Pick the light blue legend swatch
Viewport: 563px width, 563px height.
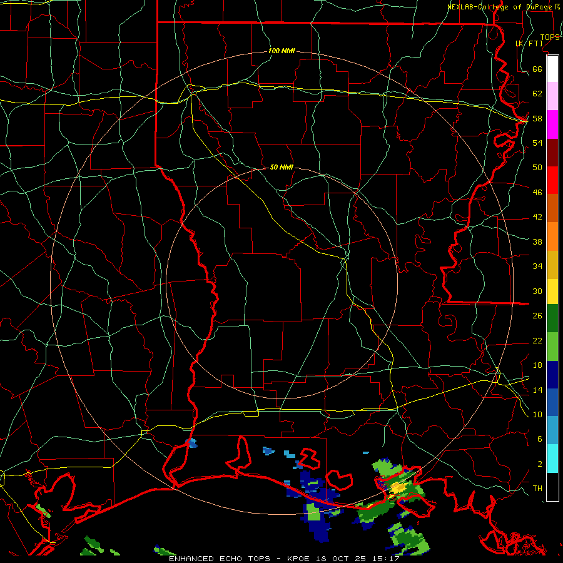click(552, 430)
